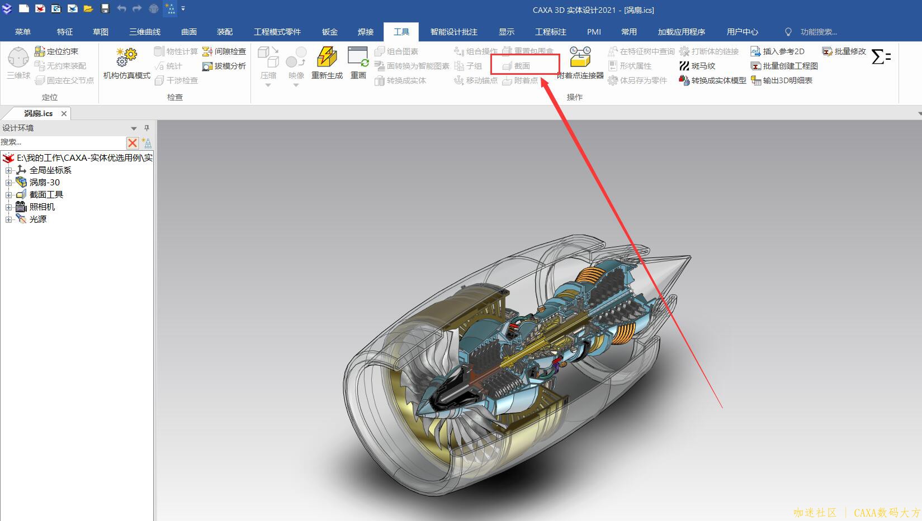This screenshot has width=922, height=521.
Task: Switch to the PMI ribbon tab
Action: [x=594, y=32]
